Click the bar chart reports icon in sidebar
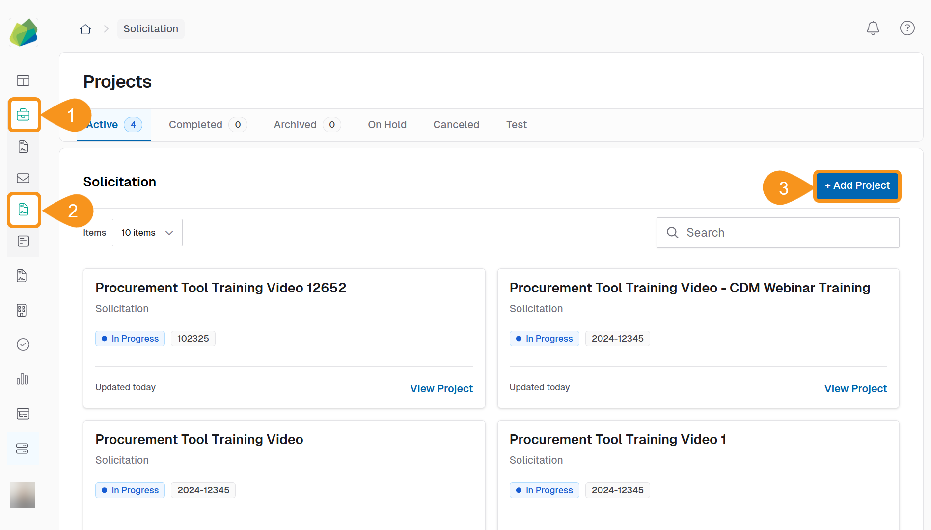This screenshot has height=530, width=931. pos(23,379)
